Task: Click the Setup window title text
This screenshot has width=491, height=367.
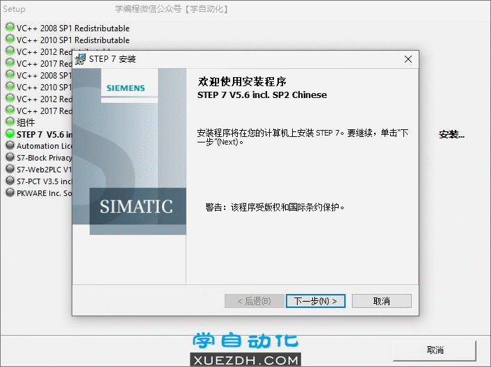Action: [14, 9]
